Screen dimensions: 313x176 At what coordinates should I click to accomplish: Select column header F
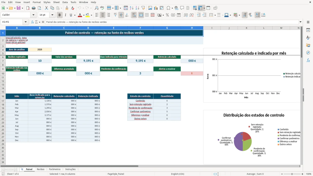[140, 28]
